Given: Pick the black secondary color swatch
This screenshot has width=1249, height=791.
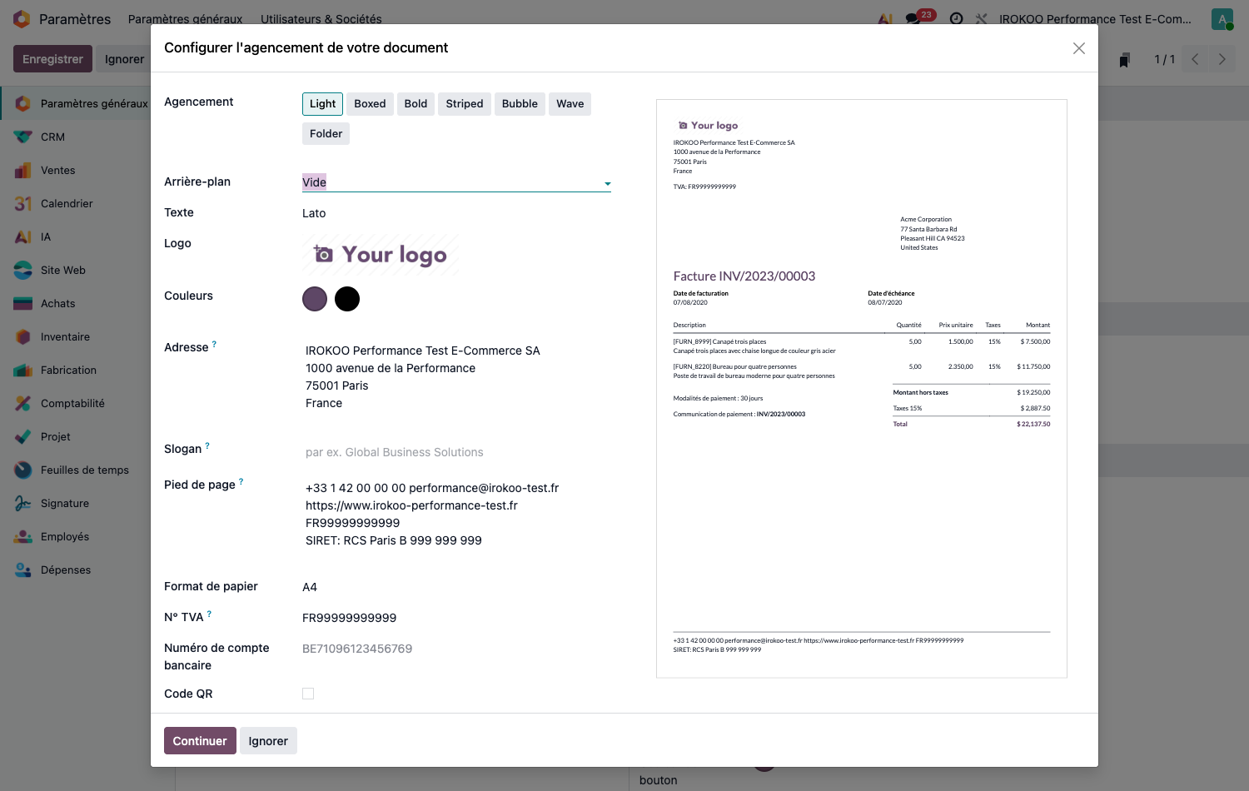Looking at the screenshot, I should coord(347,299).
